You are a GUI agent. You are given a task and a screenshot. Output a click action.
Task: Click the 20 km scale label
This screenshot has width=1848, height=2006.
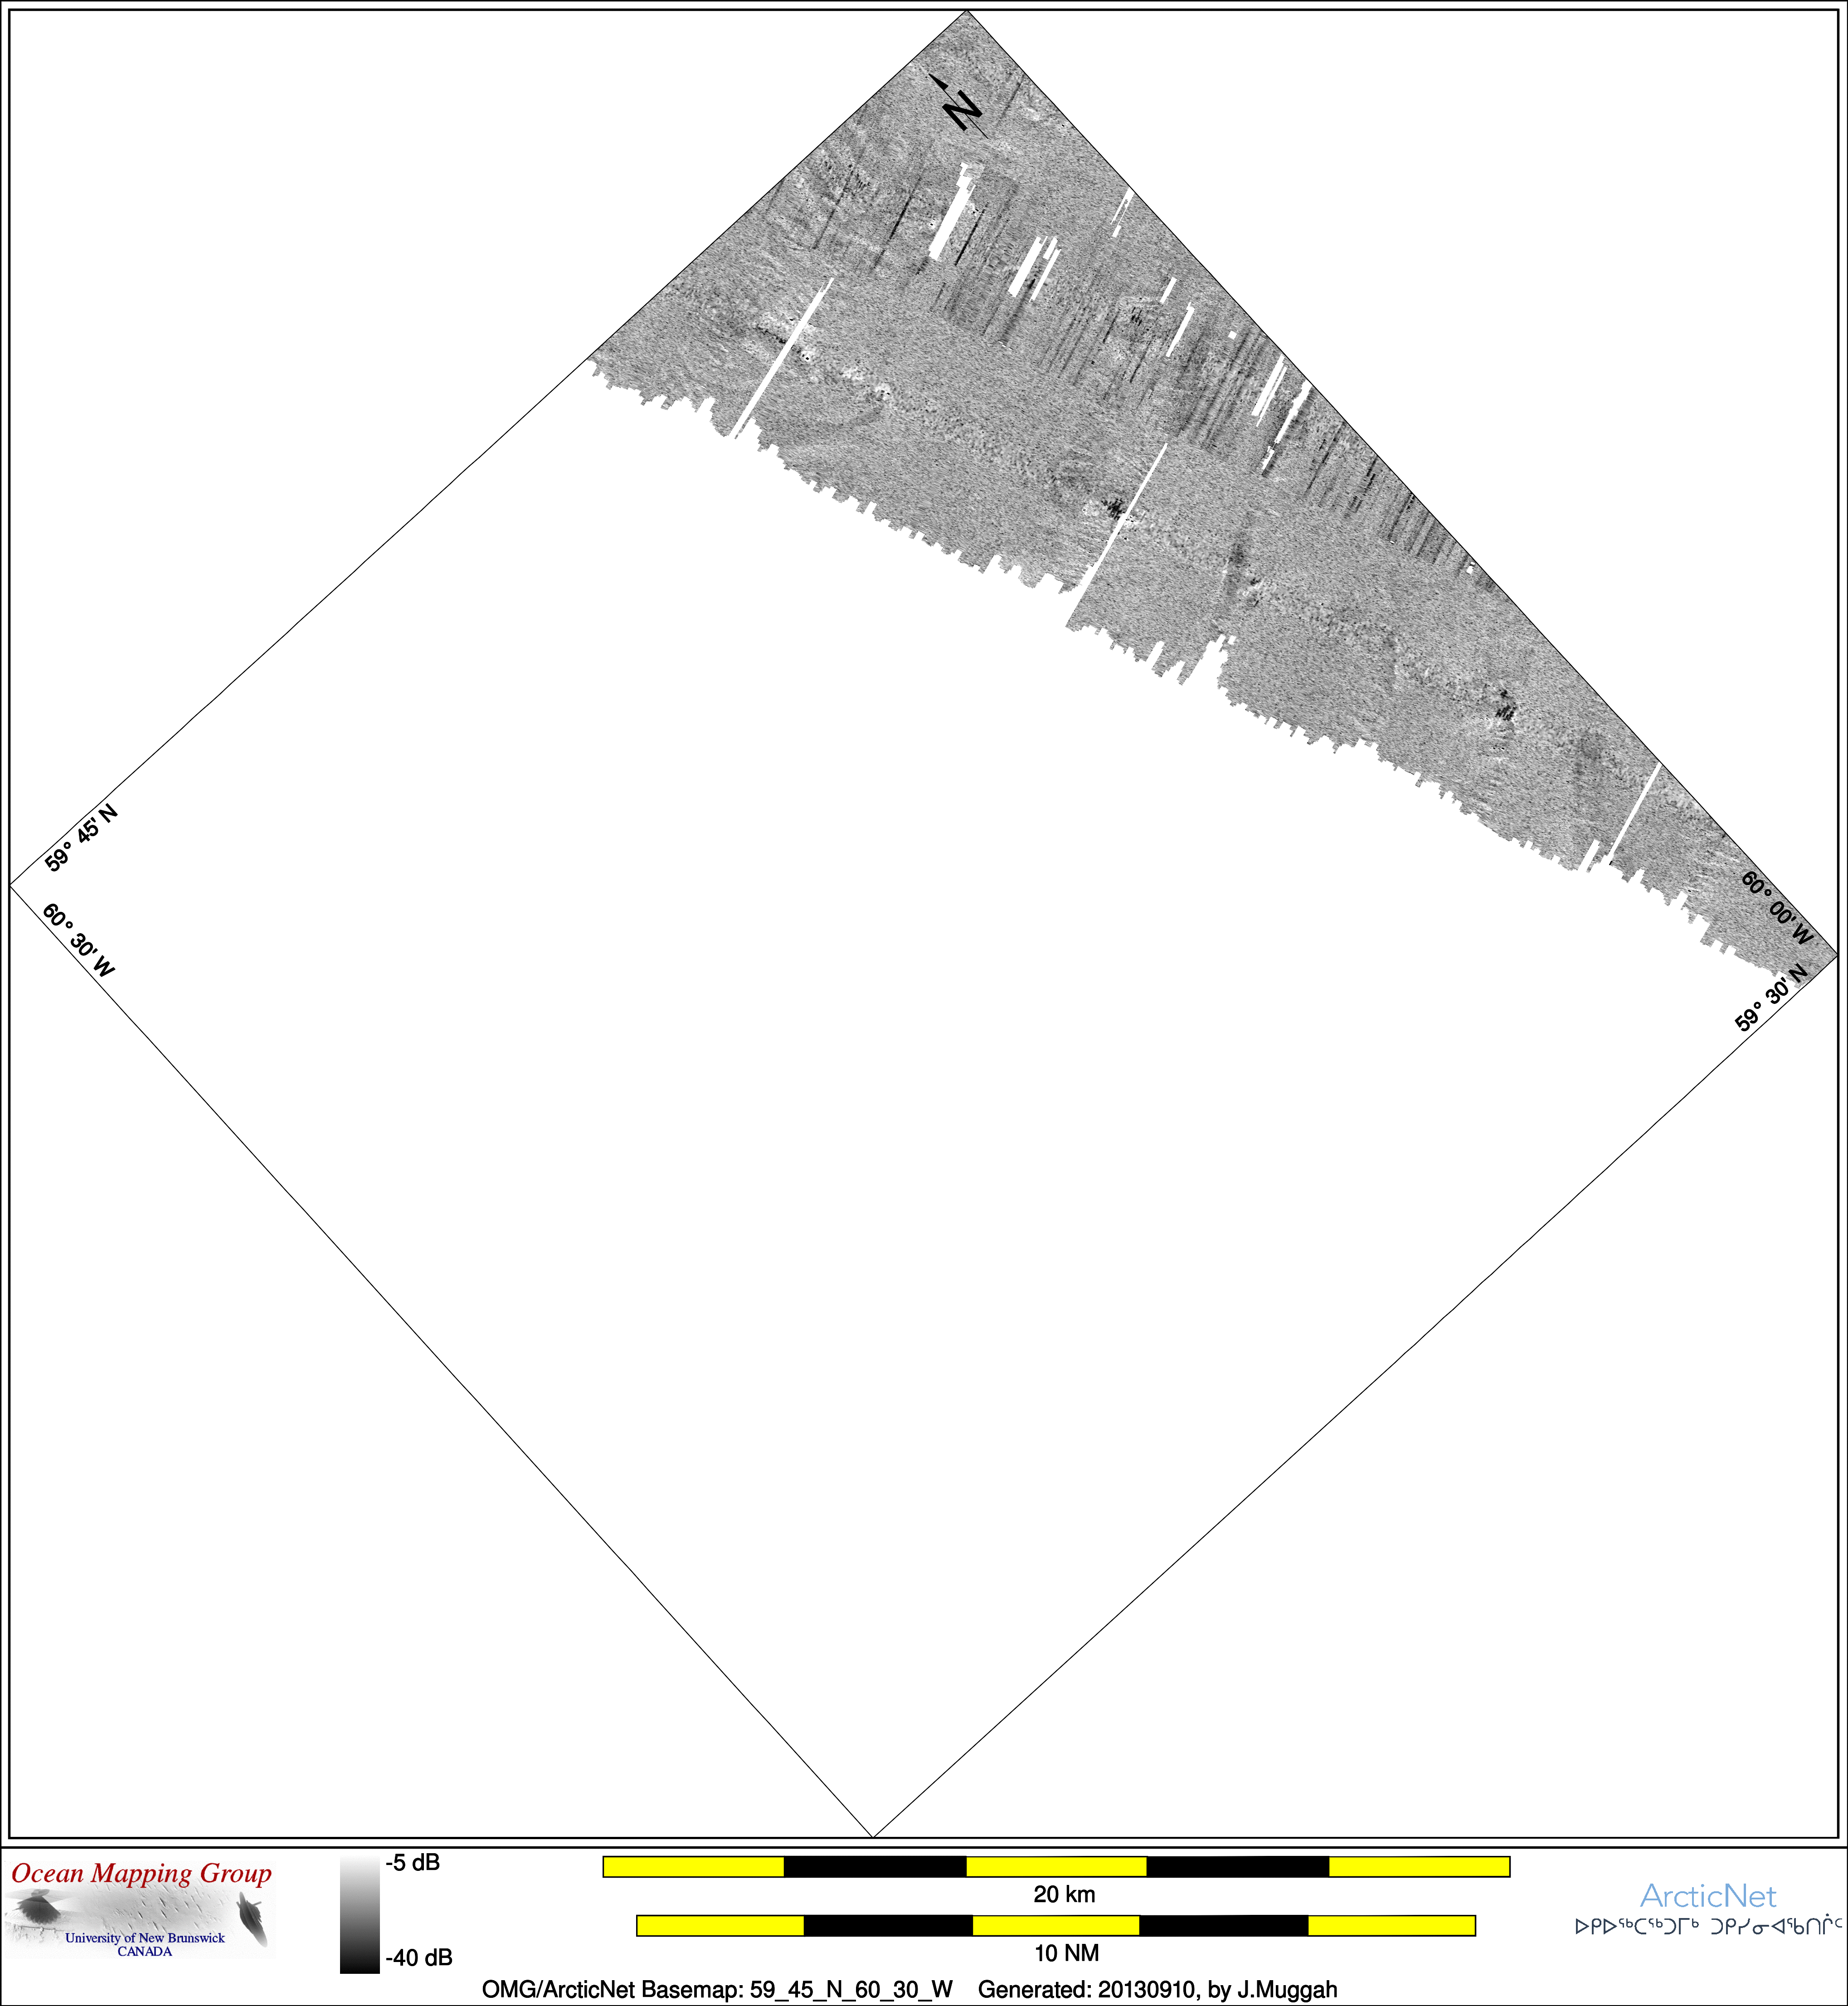point(1064,1894)
